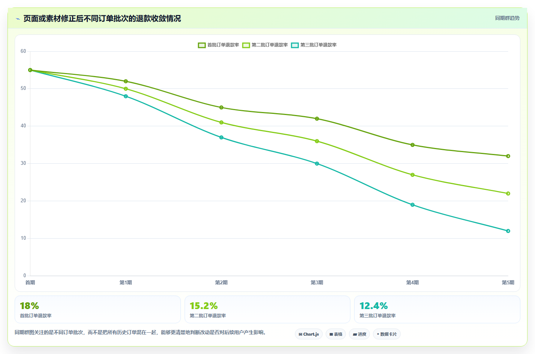Click the 18% 首批订单退款率 stat card
The height and width of the screenshot is (354, 535).
point(98,309)
